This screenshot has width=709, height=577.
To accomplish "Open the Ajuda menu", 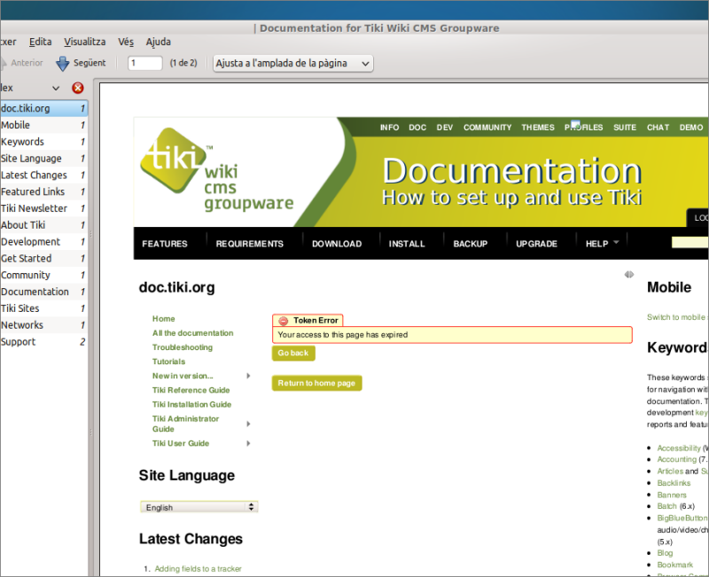I will pyautogui.click(x=159, y=42).
